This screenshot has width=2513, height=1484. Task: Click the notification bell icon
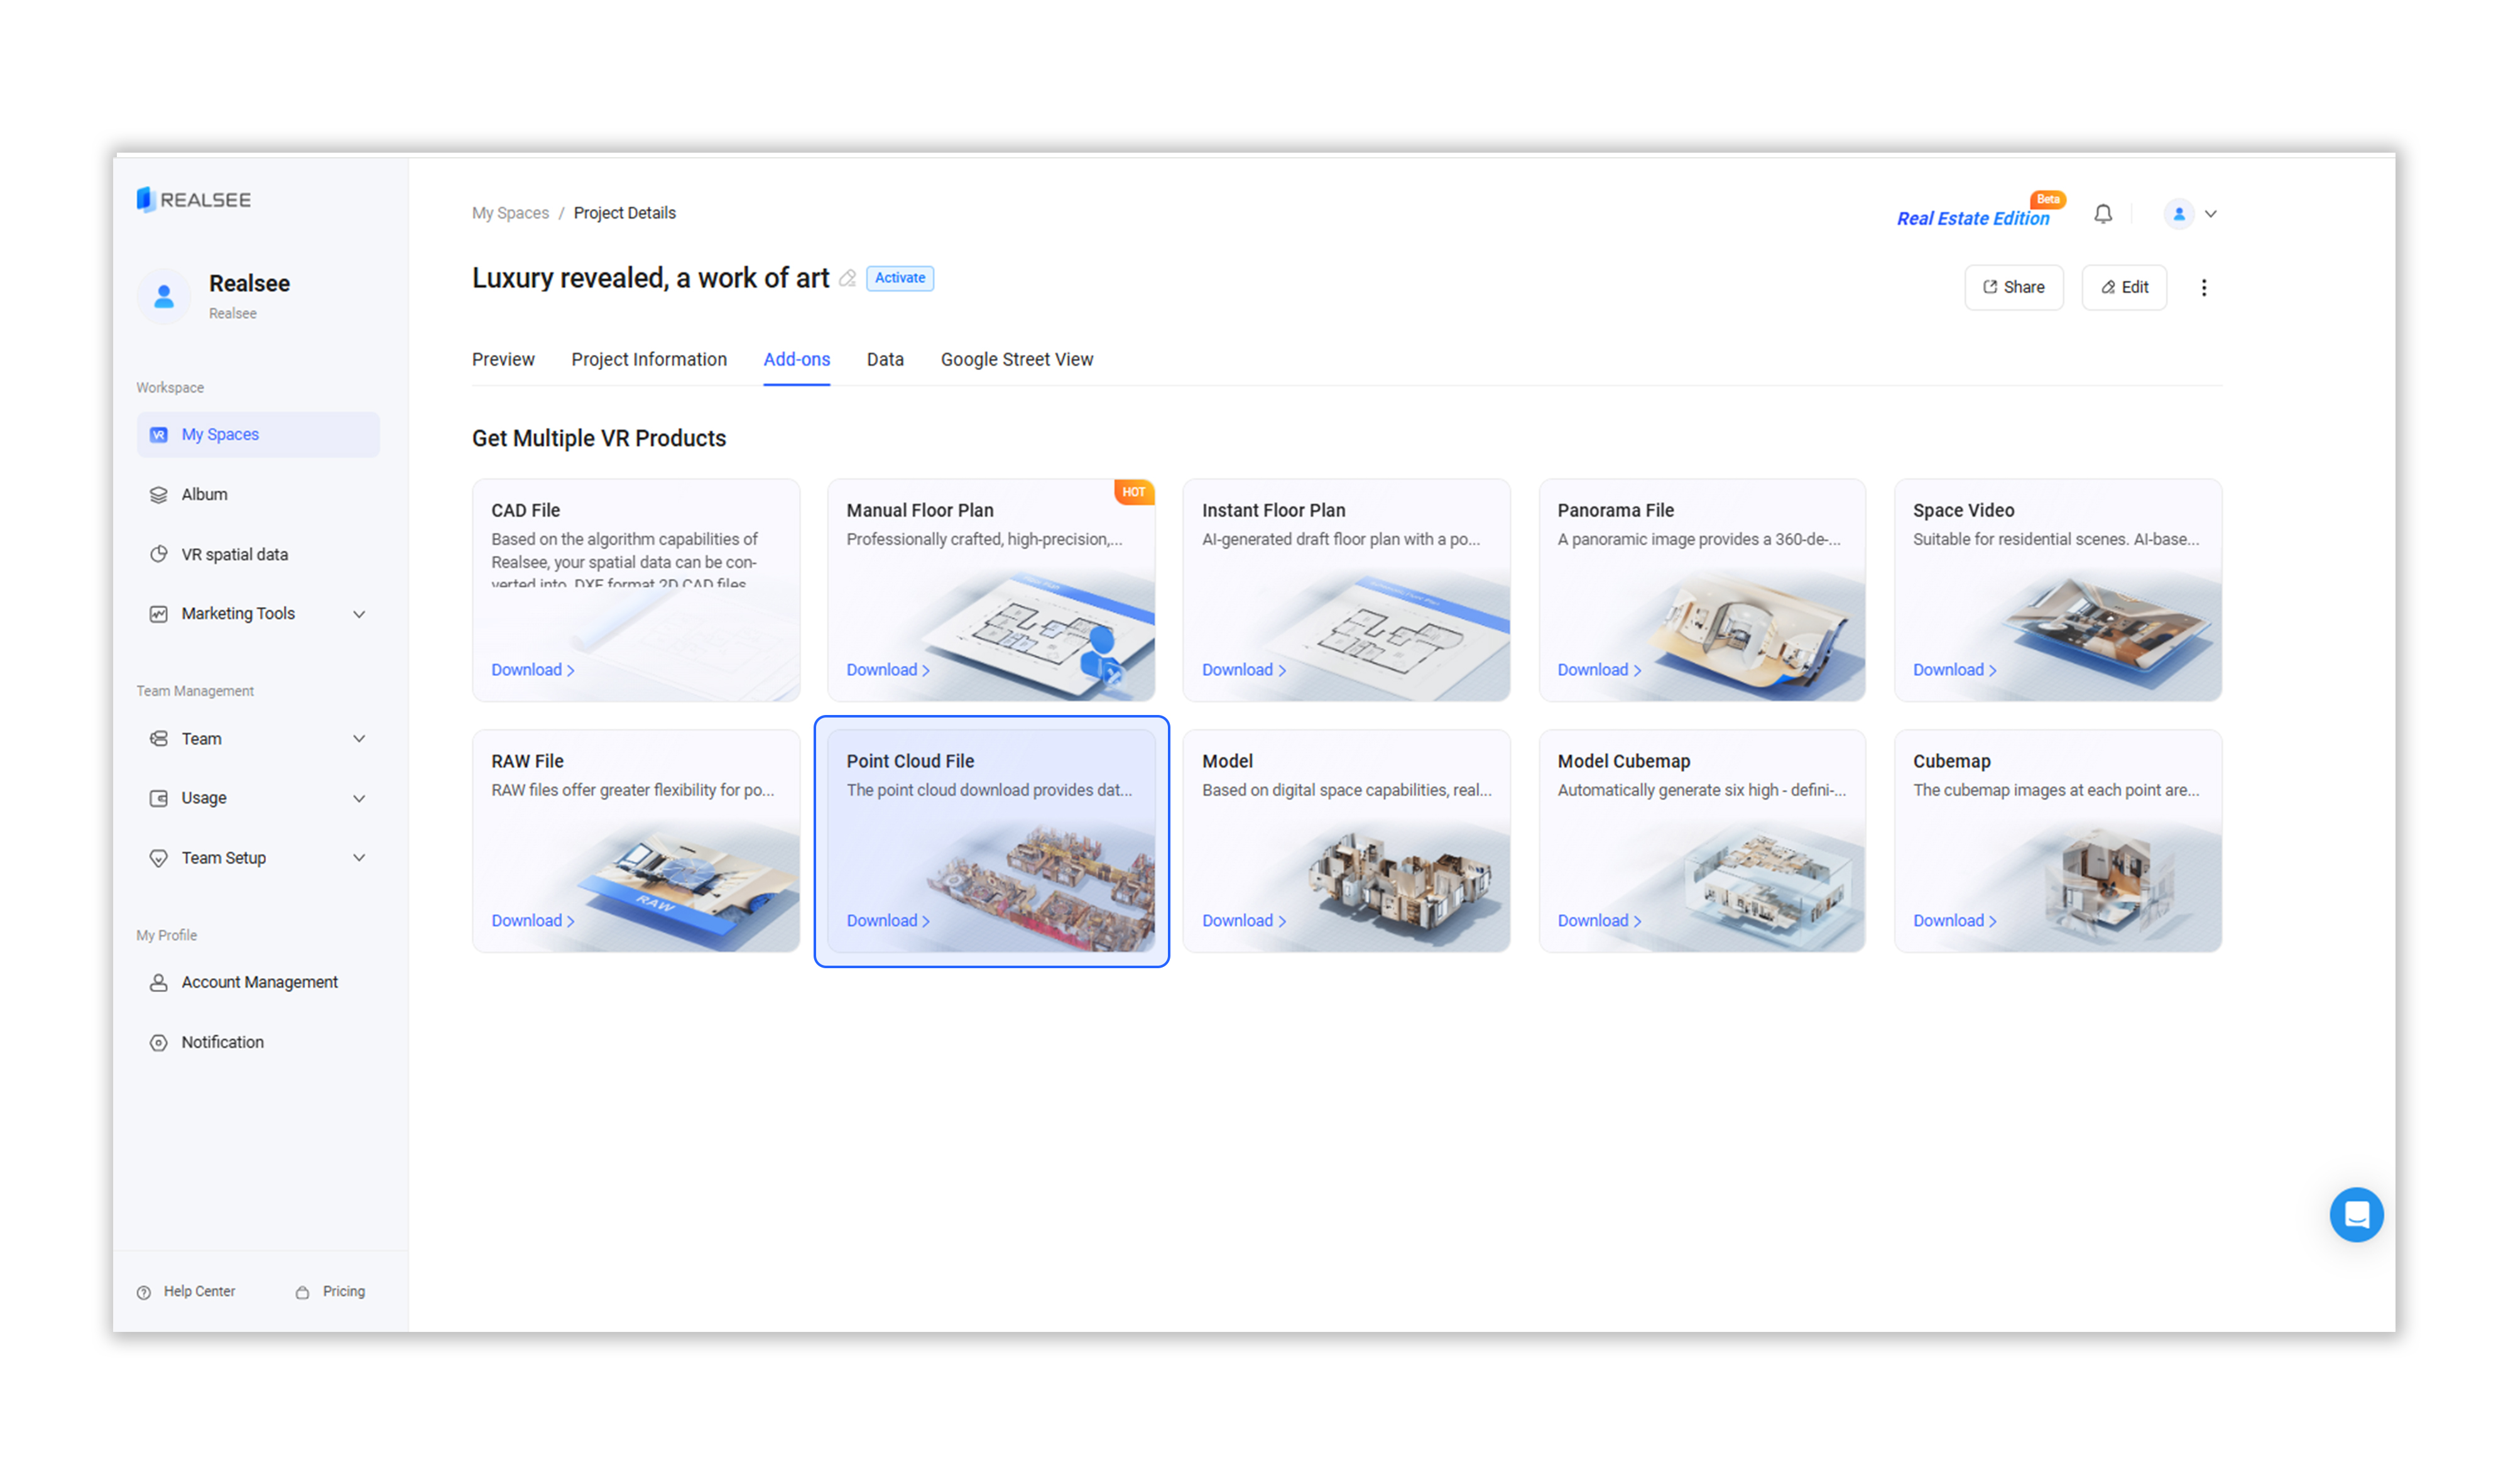tap(2102, 214)
